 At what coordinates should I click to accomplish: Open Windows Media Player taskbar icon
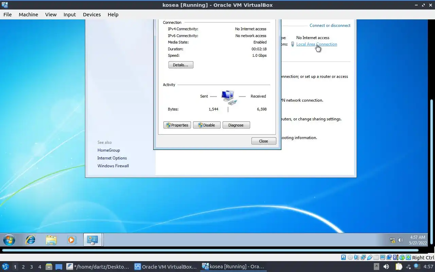click(x=71, y=240)
